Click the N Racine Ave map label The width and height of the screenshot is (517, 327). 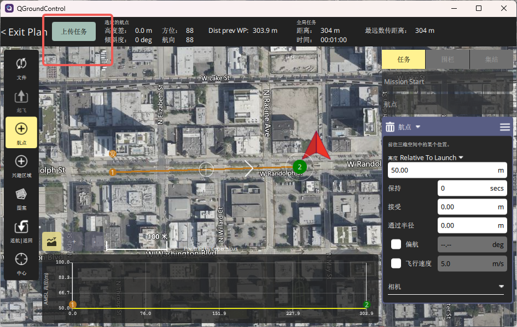click(267, 113)
